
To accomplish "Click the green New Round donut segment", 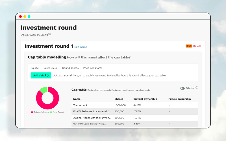I will pos(44,89).
